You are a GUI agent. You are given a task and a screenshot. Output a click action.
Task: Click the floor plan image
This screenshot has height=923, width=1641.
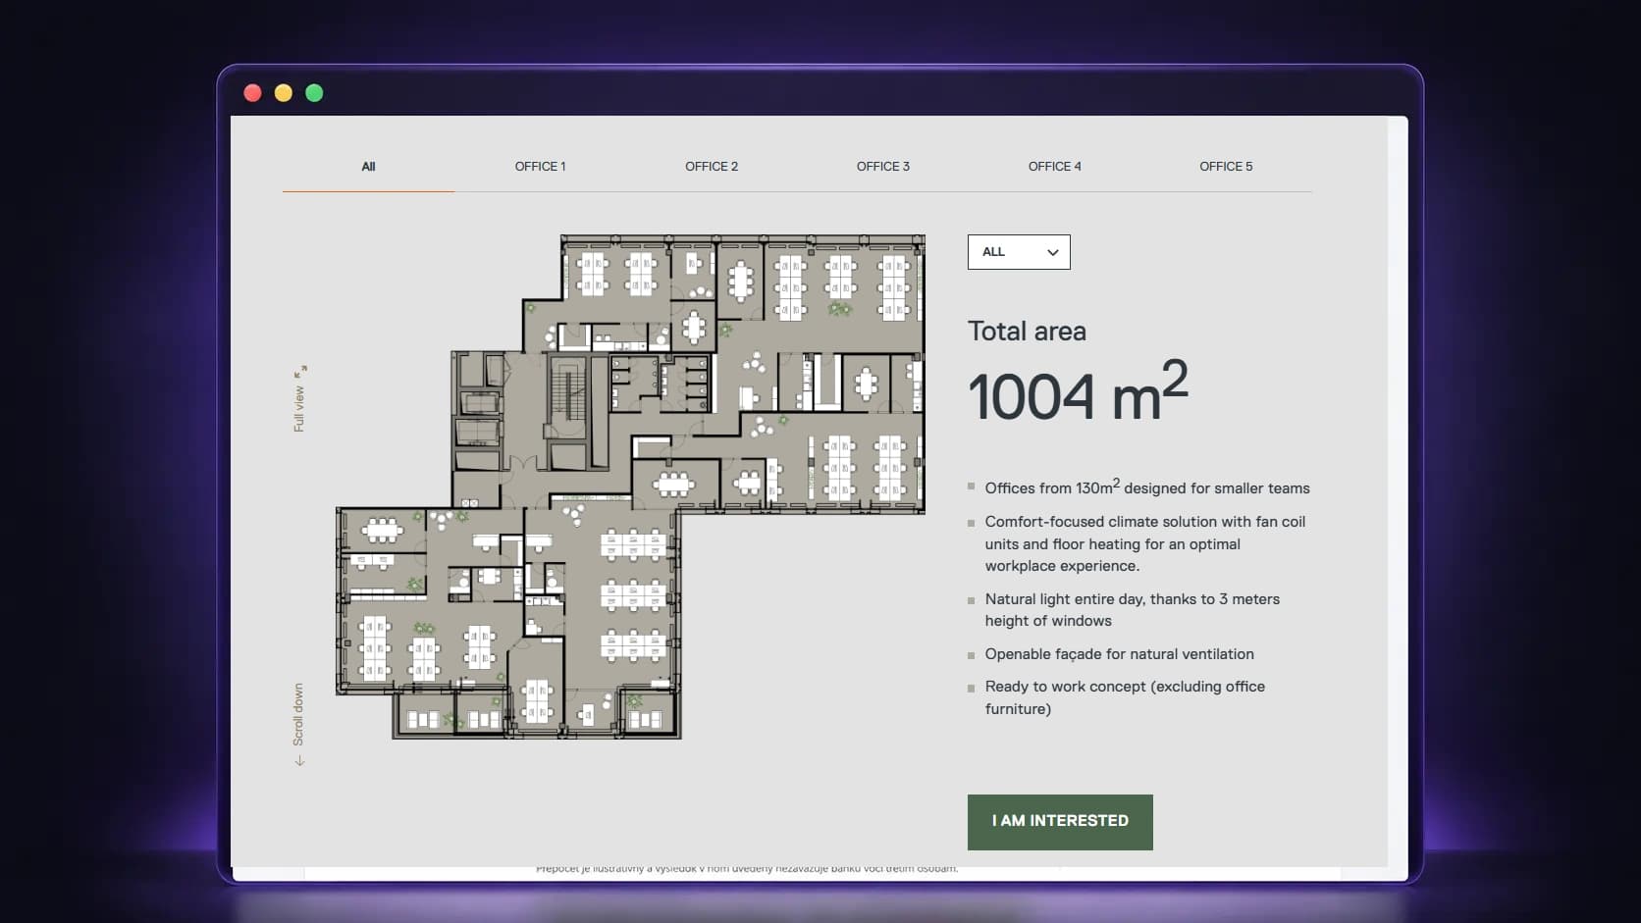tap(630, 487)
